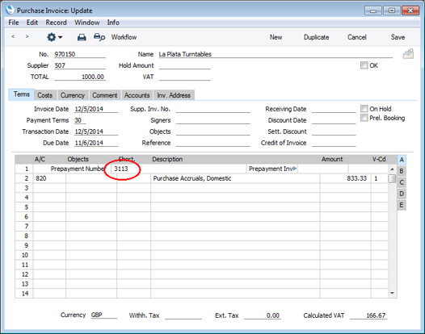Toggle the Prel. Booking checkbox
Viewport: 425px width, 334px height.
click(x=364, y=118)
